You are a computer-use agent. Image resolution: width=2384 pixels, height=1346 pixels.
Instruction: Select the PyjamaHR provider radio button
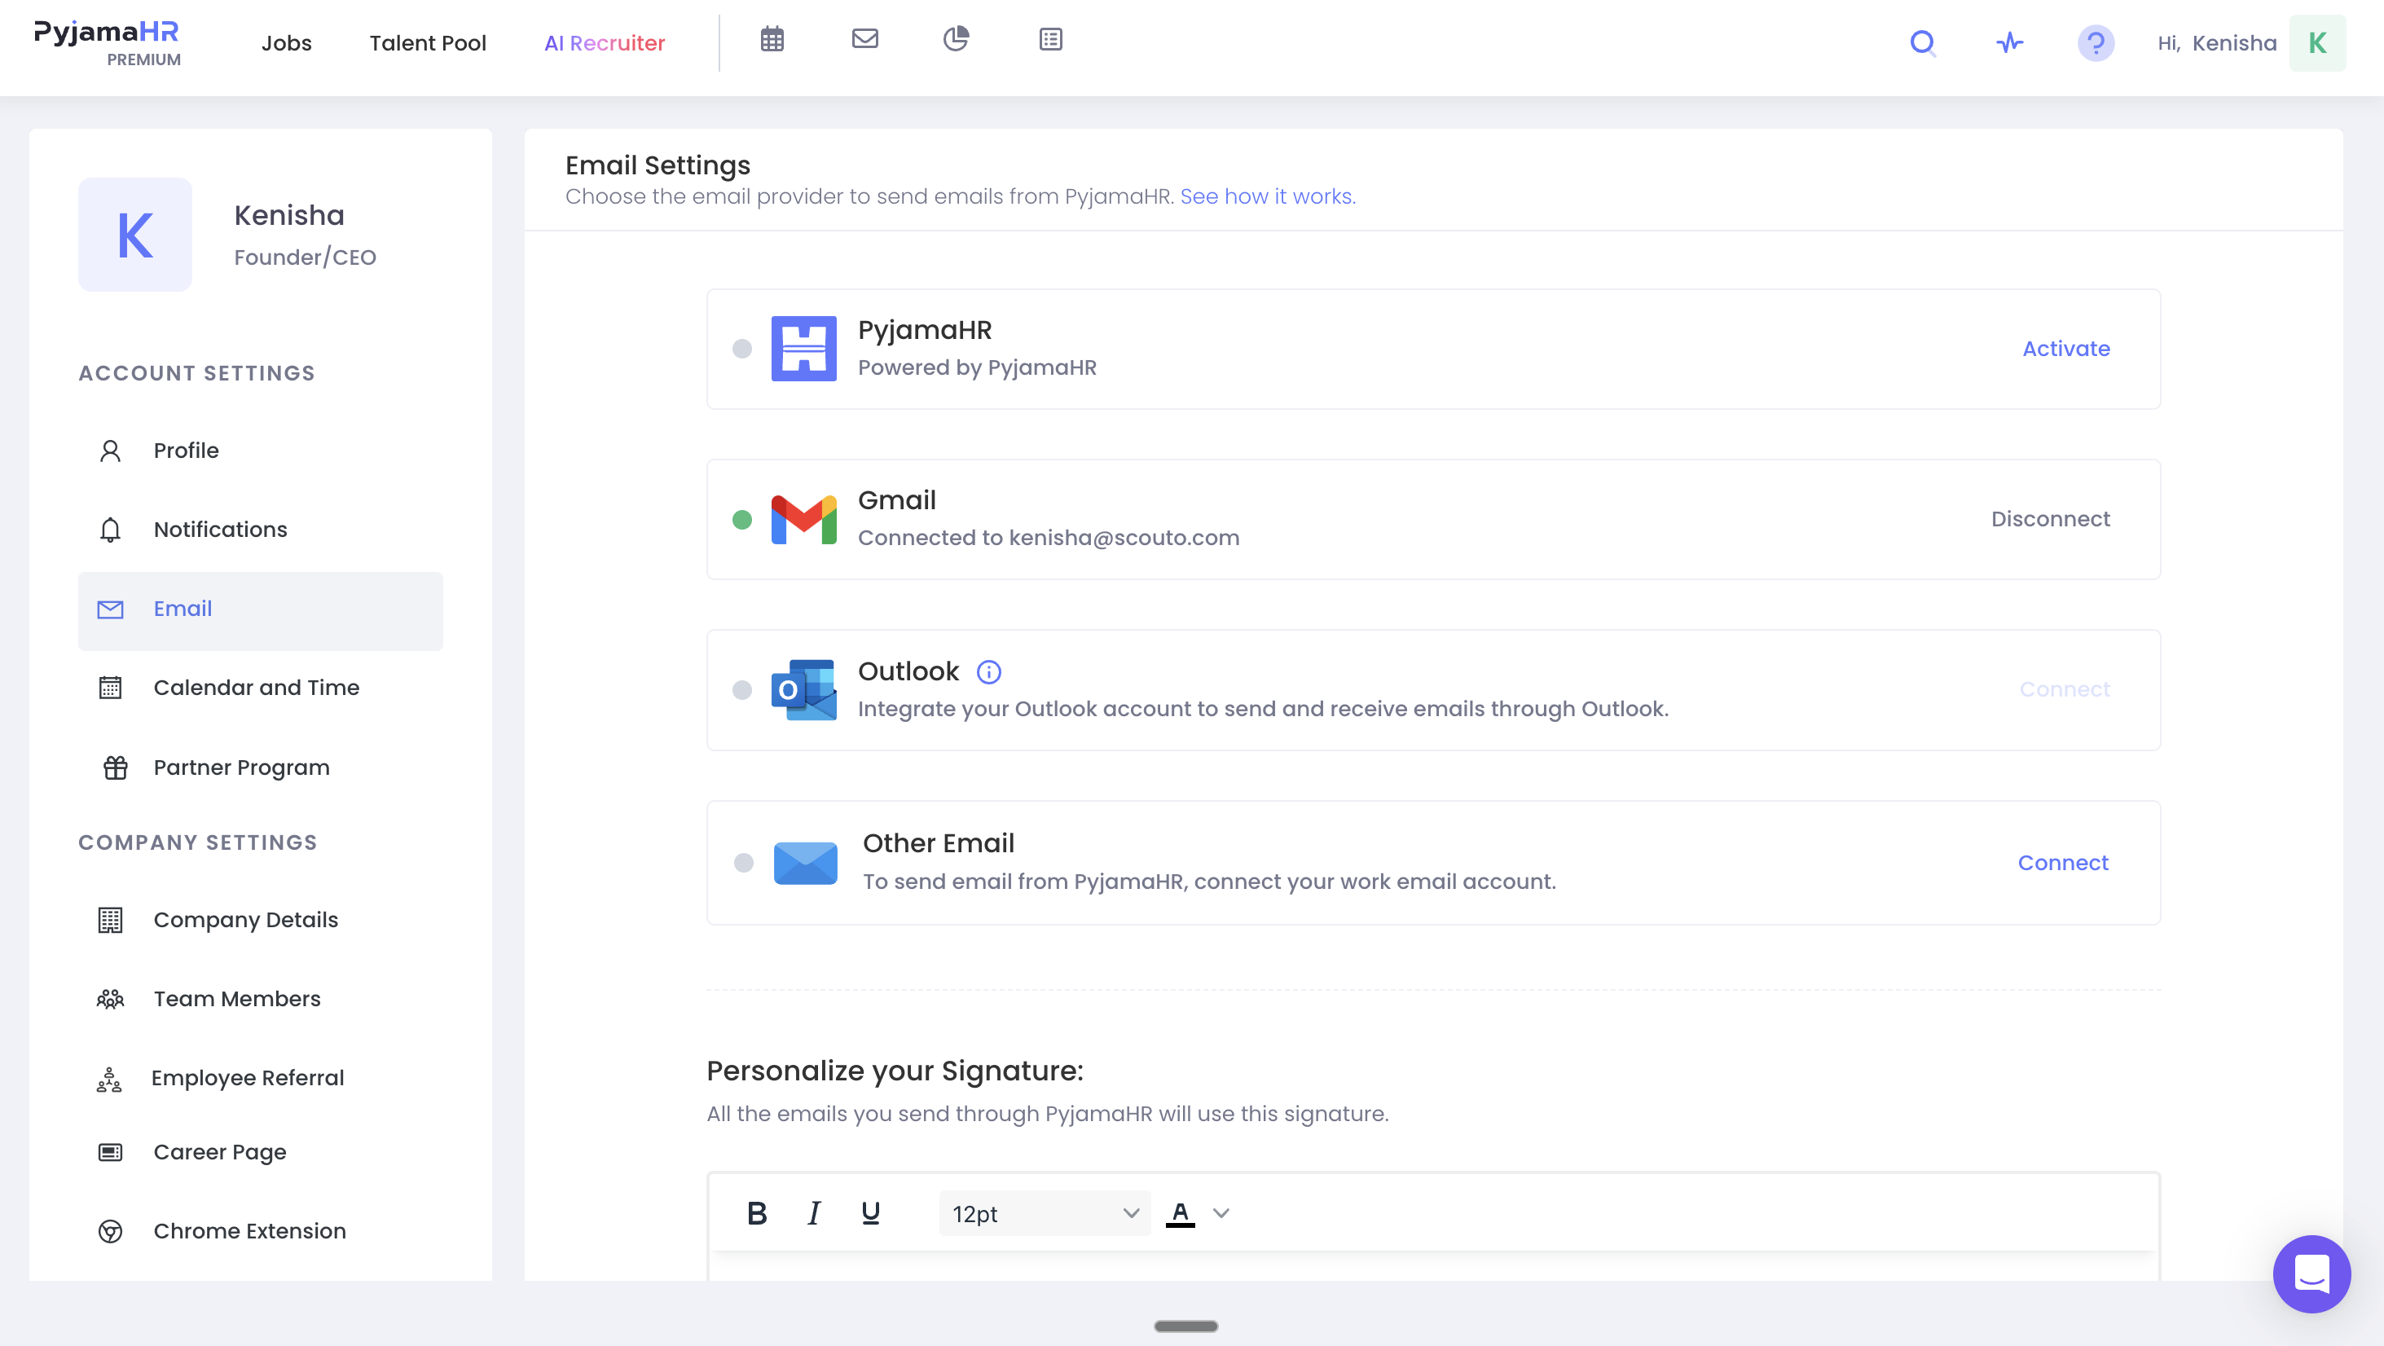coord(742,349)
